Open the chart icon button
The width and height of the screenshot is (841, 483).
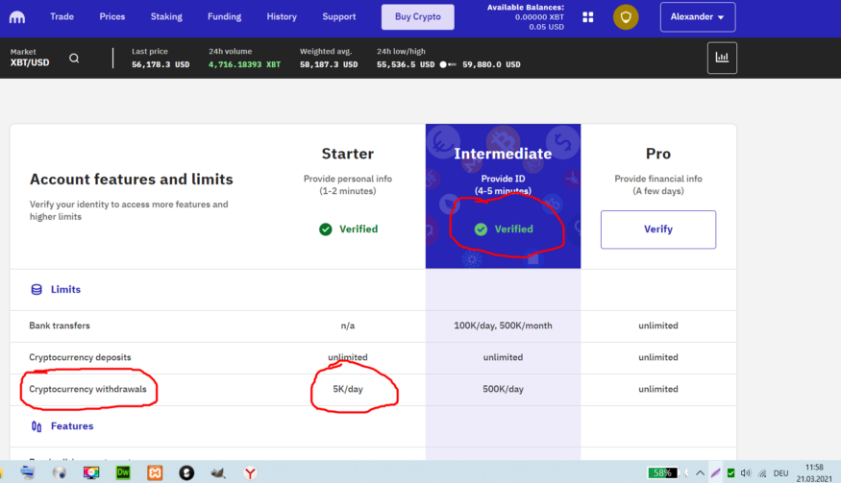722,58
